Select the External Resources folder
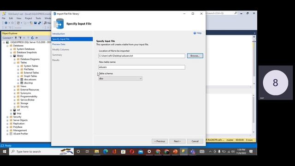 [x=29, y=90]
